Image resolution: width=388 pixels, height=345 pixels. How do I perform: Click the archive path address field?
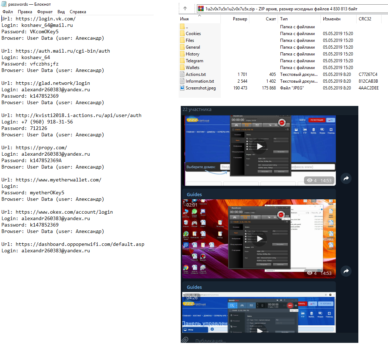(x=286, y=9)
